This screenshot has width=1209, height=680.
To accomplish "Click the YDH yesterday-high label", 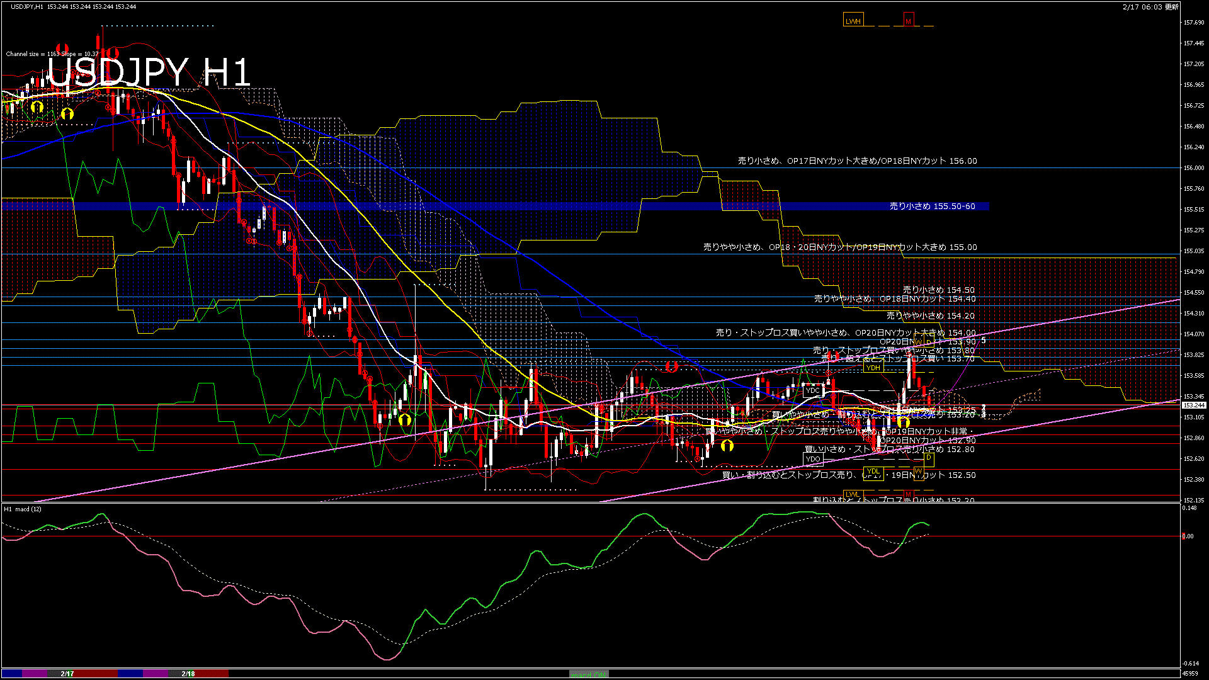I will coord(873,368).
